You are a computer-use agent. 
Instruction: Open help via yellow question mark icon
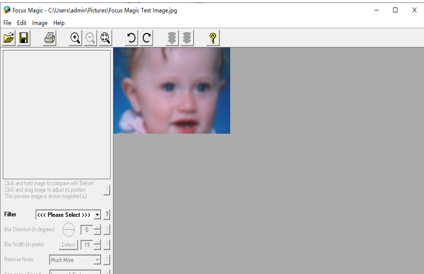[x=213, y=38]
